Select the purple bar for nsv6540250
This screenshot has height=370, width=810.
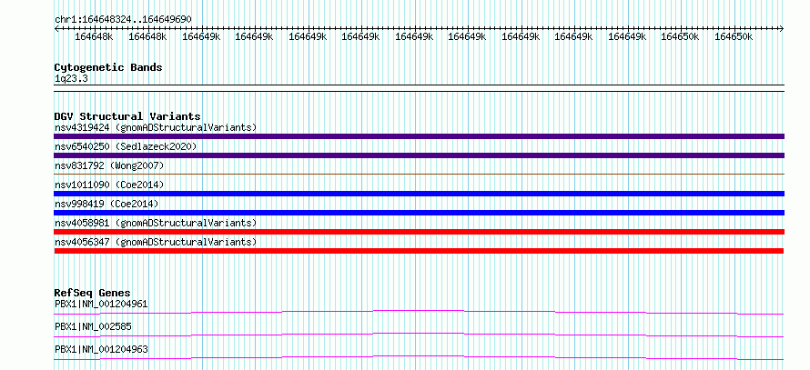(419, 155)
